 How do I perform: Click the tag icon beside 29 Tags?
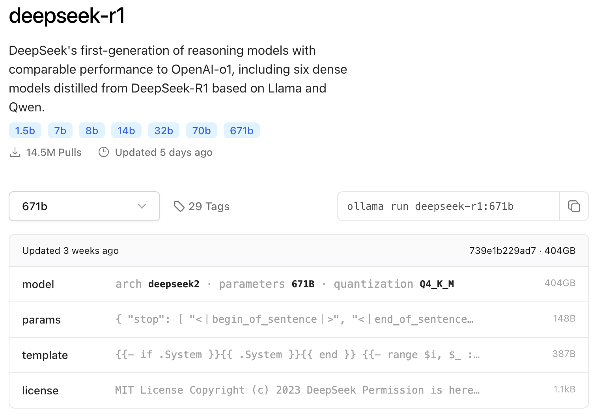[179, 206]
